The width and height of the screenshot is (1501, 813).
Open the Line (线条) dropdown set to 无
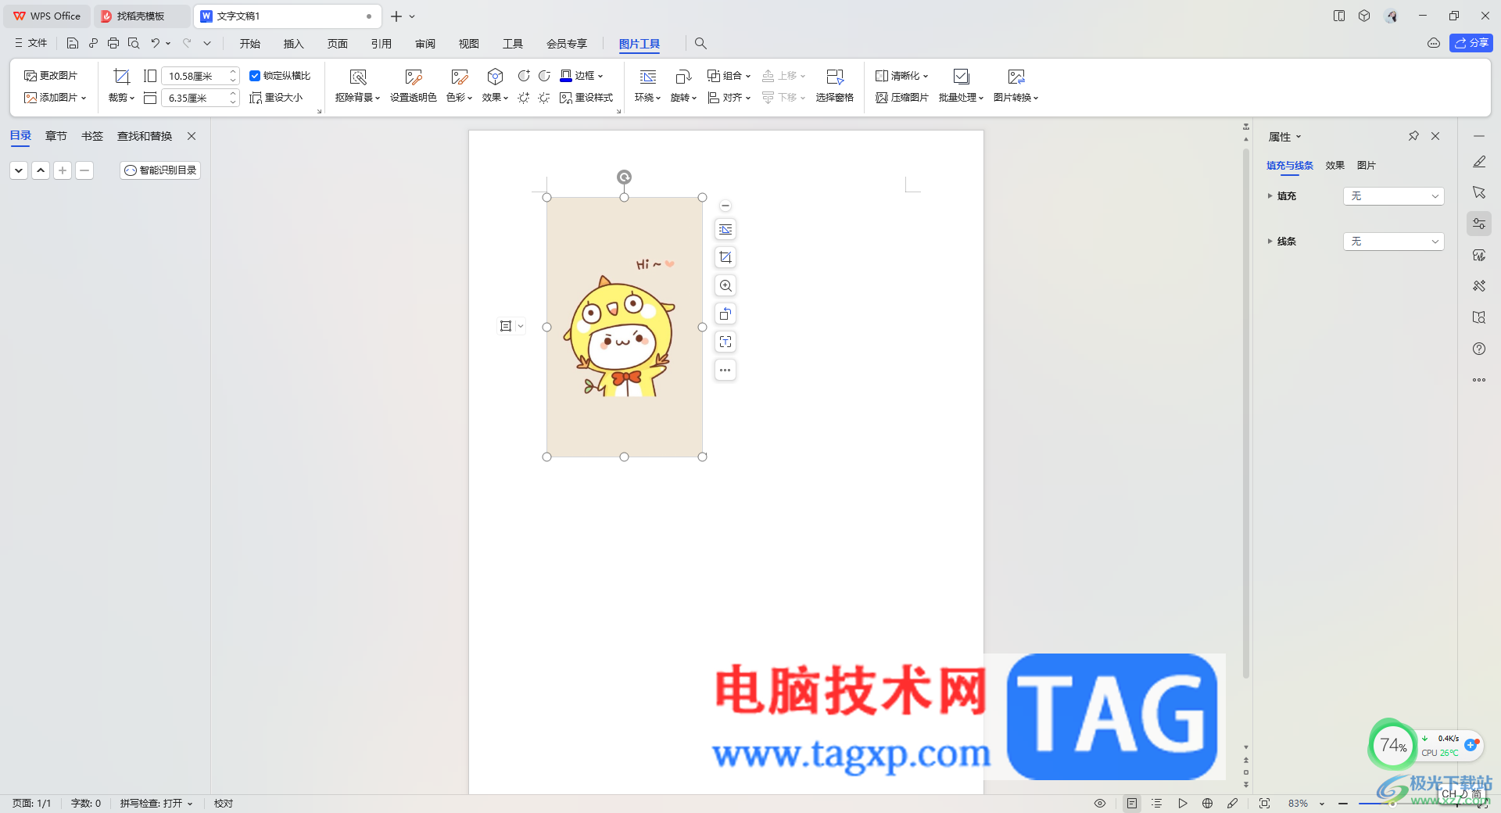click(x=1393, y=242)
